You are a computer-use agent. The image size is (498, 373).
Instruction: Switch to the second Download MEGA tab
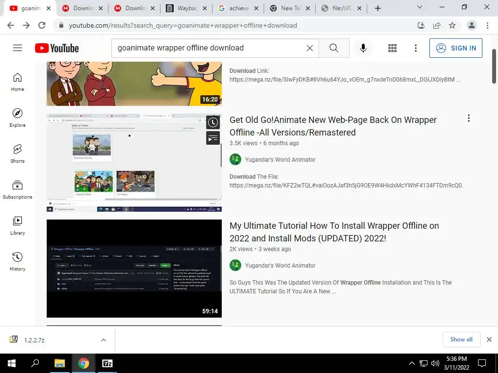tap(135, 8)
